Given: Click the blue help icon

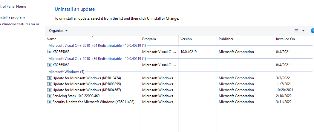Looking at the screenshot, I should click(313, 31).
